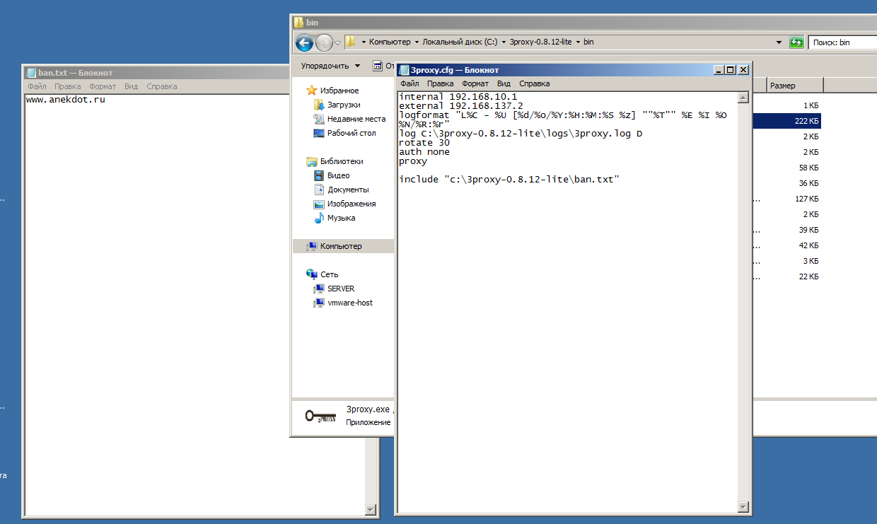Open the address bar history dropdown

[x=779, y=42]
